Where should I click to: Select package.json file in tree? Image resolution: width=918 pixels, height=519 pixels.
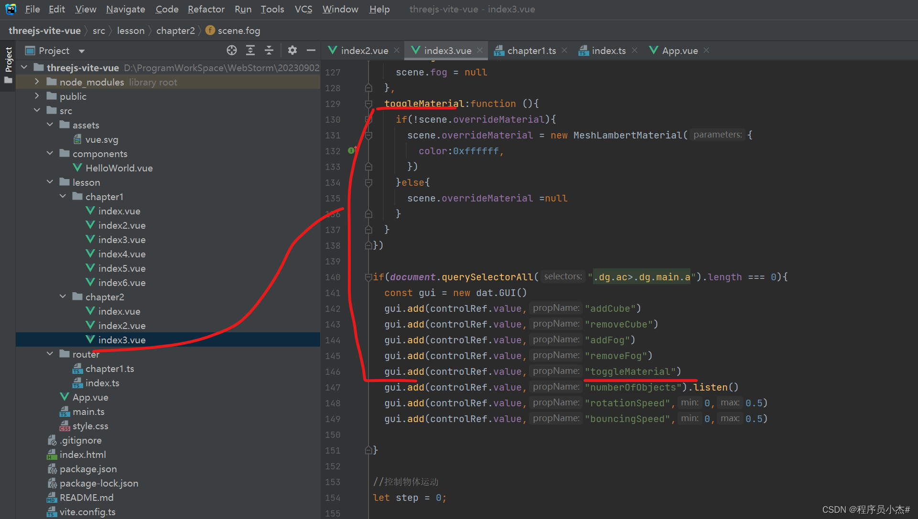pos(88,469)
